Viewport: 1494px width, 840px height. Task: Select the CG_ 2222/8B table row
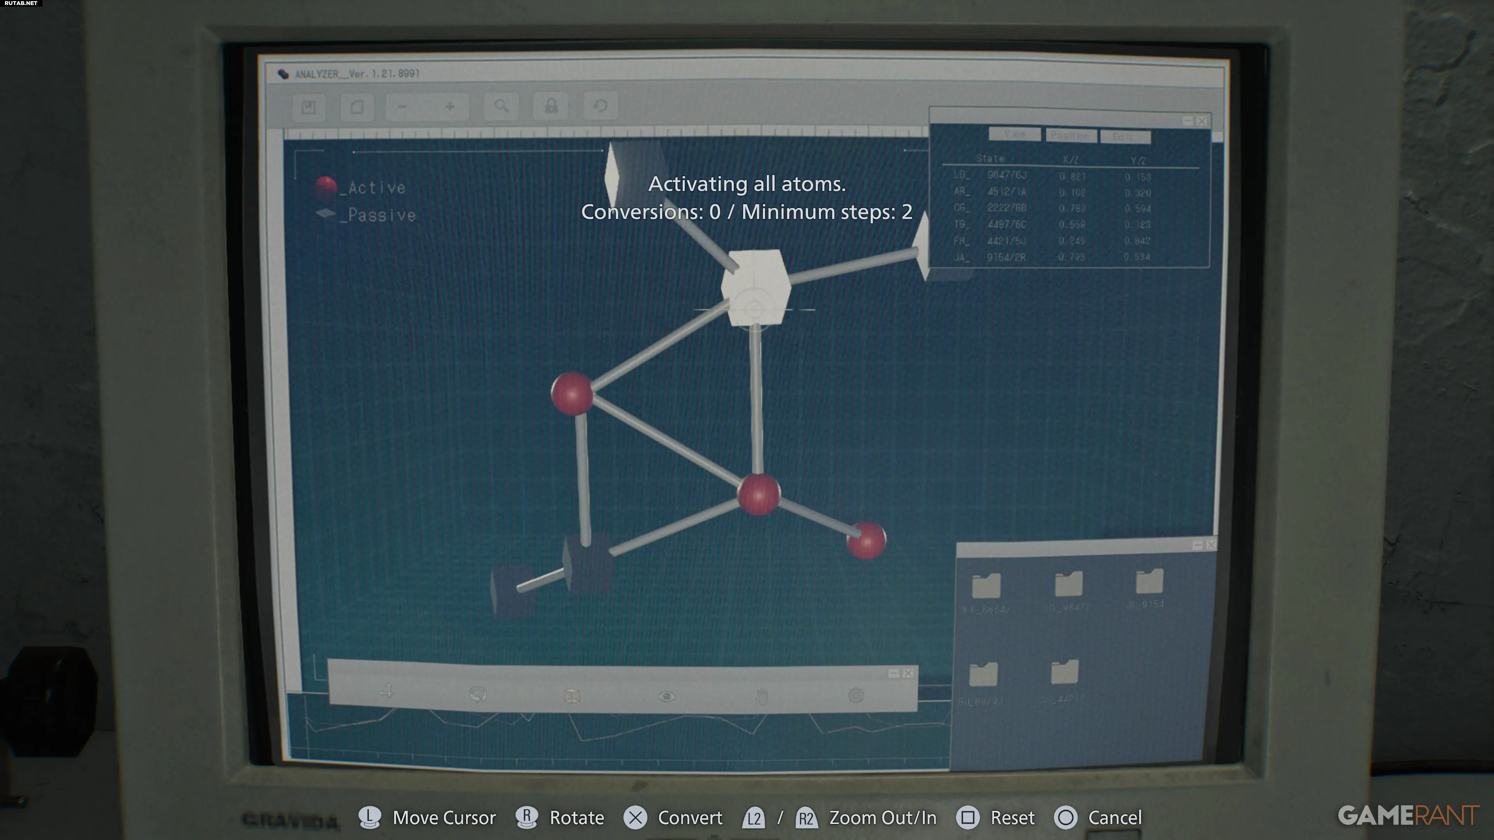pos(1006,208)
